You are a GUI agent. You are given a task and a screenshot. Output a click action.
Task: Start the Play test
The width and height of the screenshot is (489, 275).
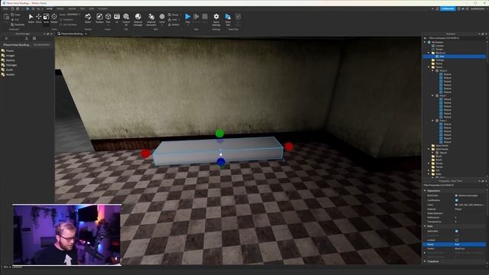188,17
